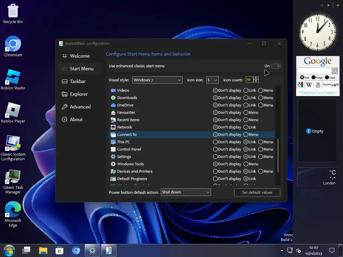Click the Default Programs icon
This screenshot has height=257, width=343.
113,179
